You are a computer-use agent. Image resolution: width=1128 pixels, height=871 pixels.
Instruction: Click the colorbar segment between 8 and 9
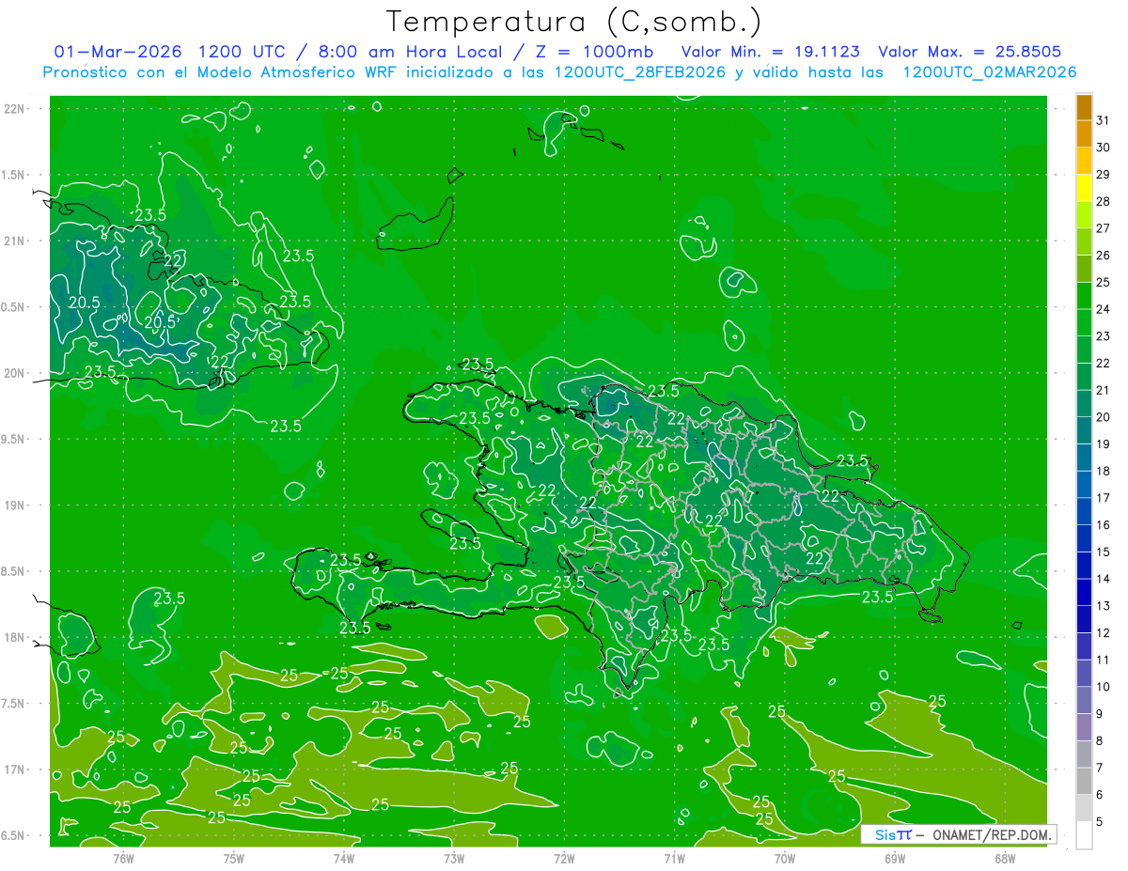click(x=1084, y=727)
